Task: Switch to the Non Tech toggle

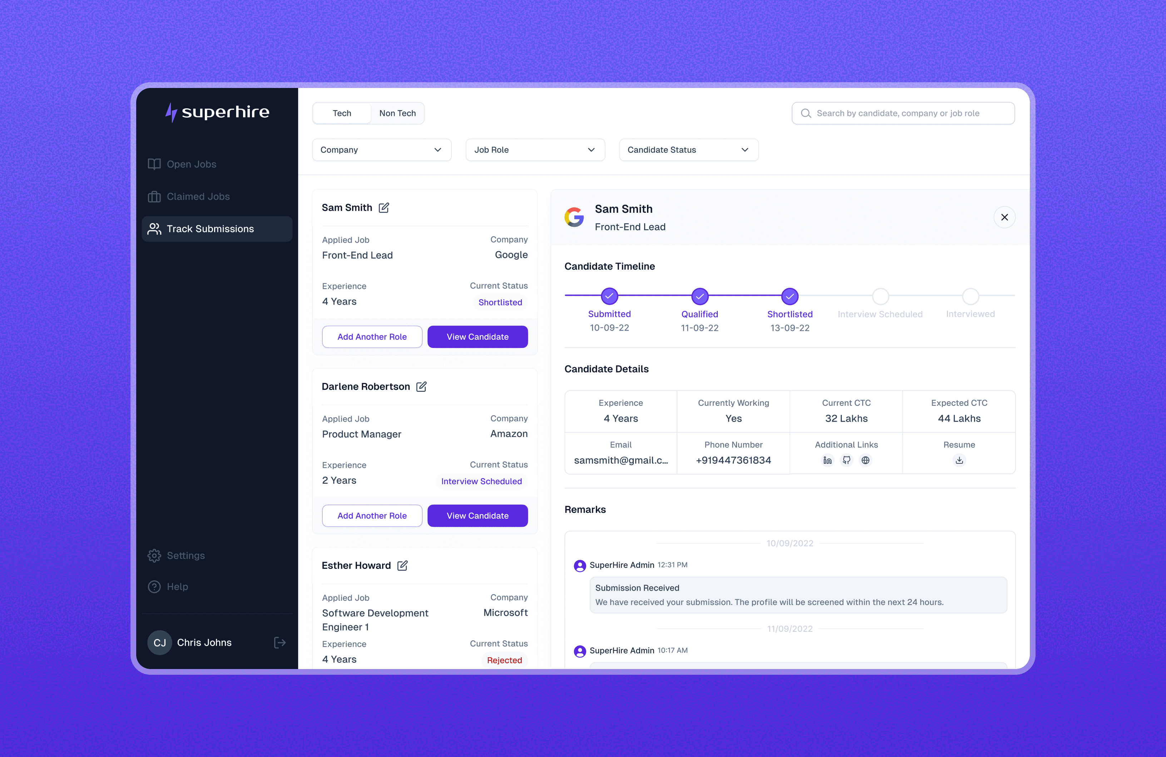Action: pyautogui.click(x=397, y=113)
